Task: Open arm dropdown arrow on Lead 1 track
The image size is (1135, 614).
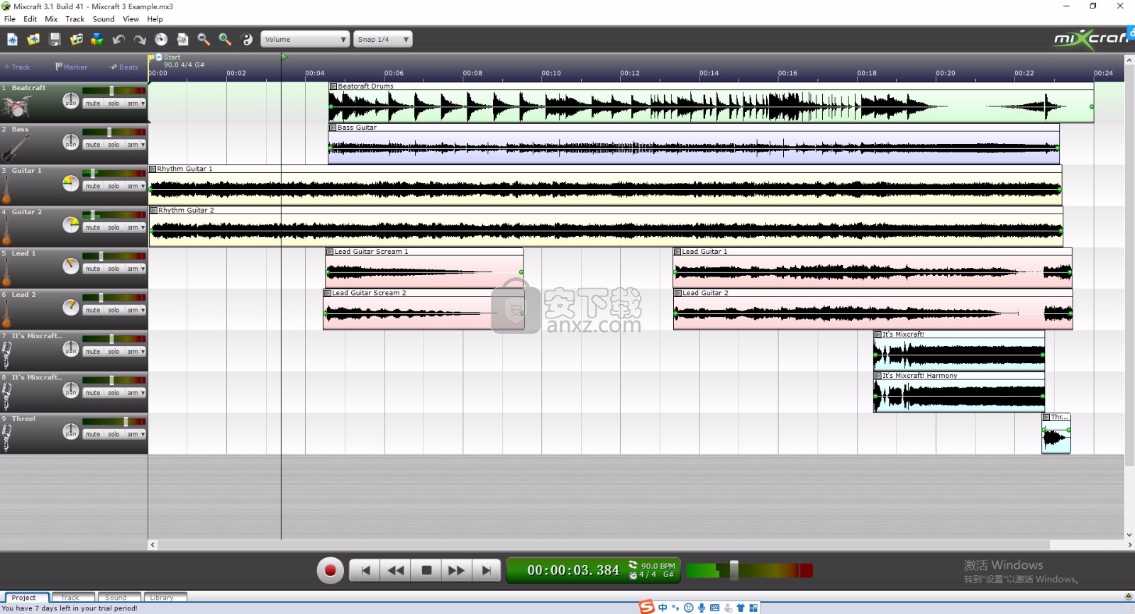Action: (x=143, y=269)
